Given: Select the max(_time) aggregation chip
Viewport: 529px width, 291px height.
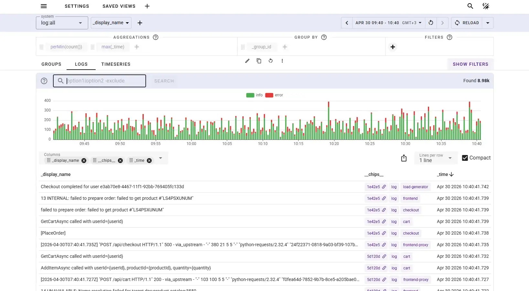Looking at the screenshot, I should click(113, 47).
